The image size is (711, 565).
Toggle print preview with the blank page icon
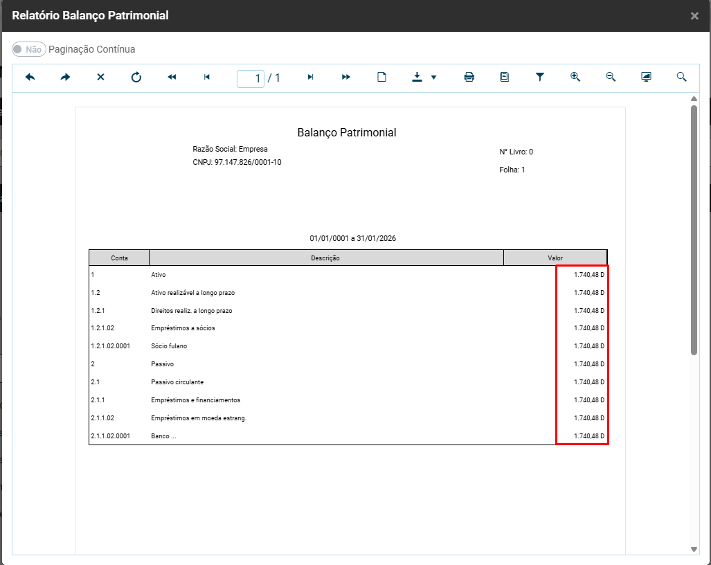tap(381, 77)
